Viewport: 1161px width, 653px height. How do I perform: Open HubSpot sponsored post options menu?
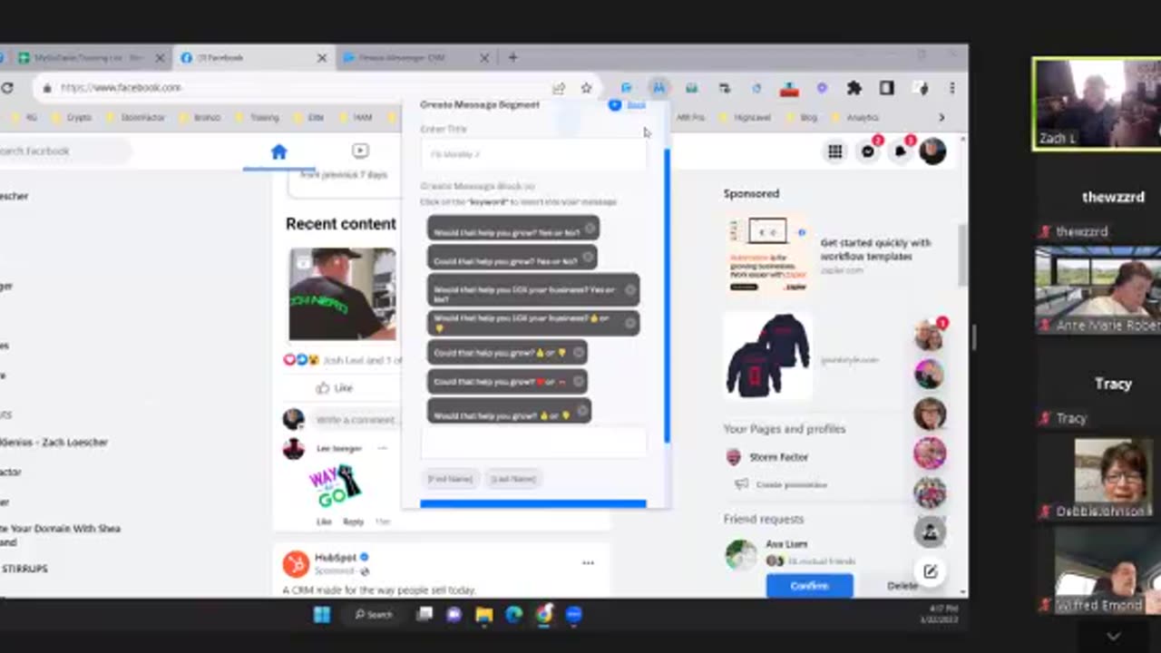pos(588,563)
